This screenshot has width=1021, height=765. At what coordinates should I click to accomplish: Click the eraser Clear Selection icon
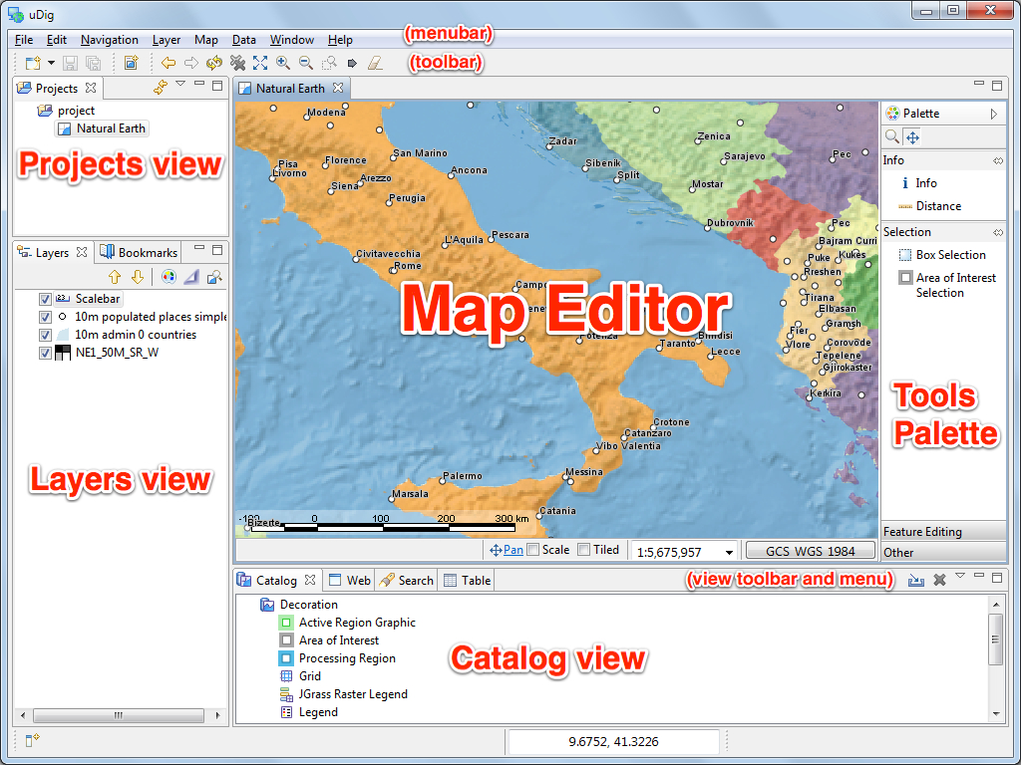pos(375,63)
